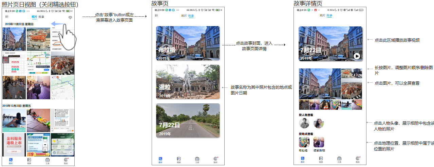Click the 点击图片，可以全屏查看 annotation text

(x=397, y=83)
